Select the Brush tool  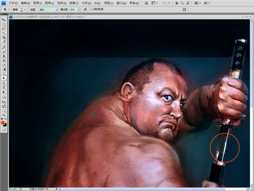(4, 52)
